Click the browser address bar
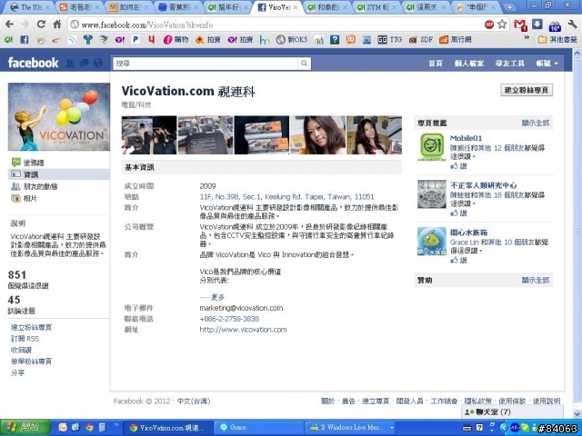Image resolution: width=582 pixels, height=436 pixels. [275, 25]
